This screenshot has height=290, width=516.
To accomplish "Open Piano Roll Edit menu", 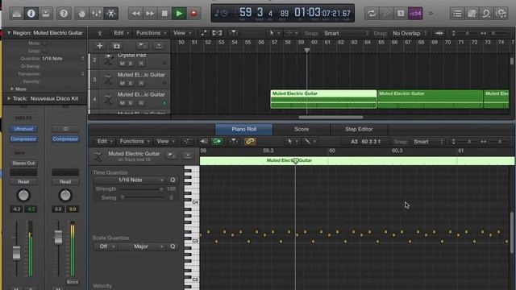I will click(x=104, y=142).
